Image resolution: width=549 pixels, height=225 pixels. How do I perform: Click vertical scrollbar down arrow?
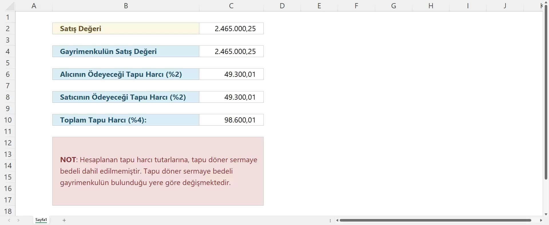[x=546, y=214]
